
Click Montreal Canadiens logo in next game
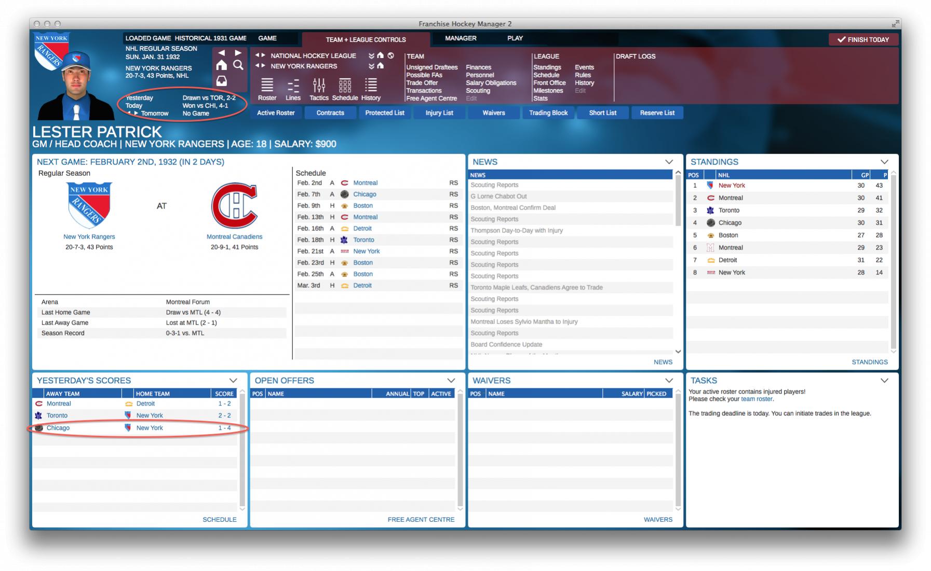pyautogui.click(x=234, y=205)
